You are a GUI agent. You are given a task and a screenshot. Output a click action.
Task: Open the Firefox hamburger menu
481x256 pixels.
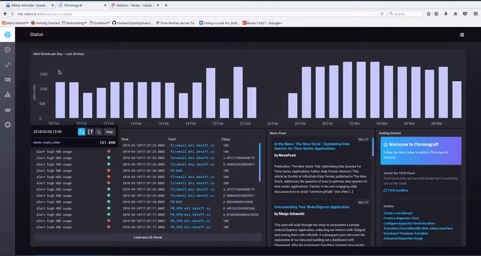pyautogui.click(x=475, y=14)
